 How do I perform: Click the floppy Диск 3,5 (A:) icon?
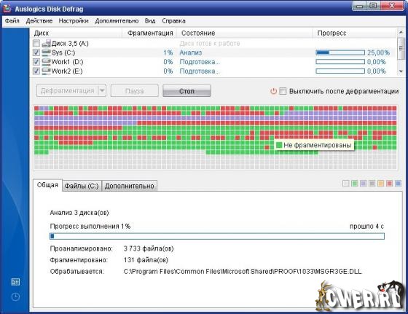(x=46, y=43)
